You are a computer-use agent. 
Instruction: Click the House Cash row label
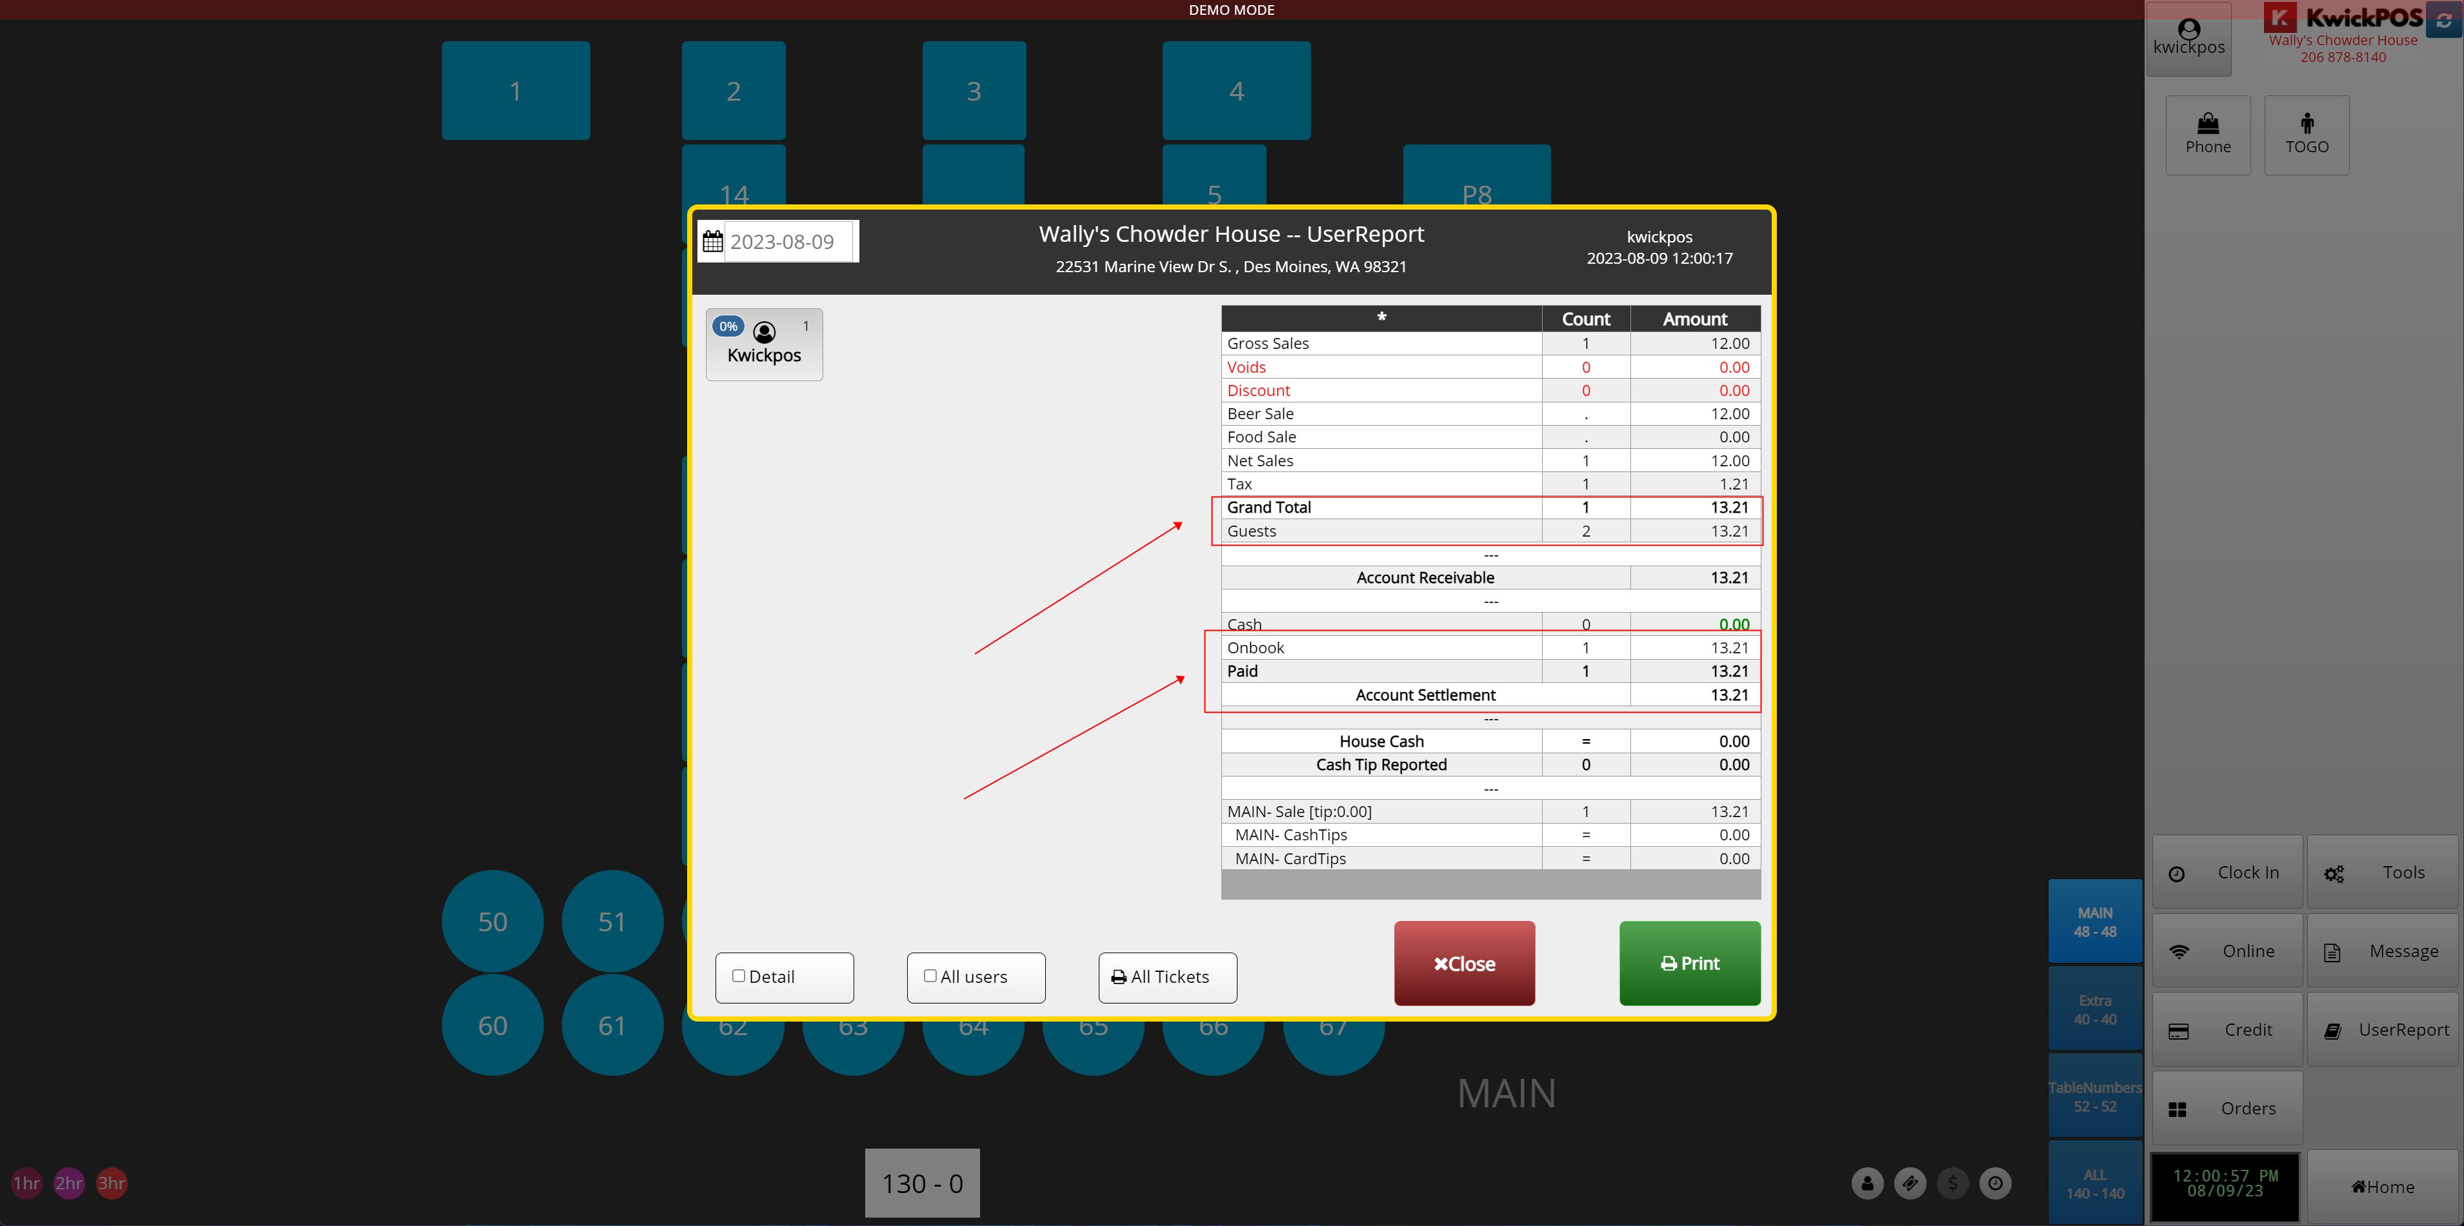[1381, 741]
